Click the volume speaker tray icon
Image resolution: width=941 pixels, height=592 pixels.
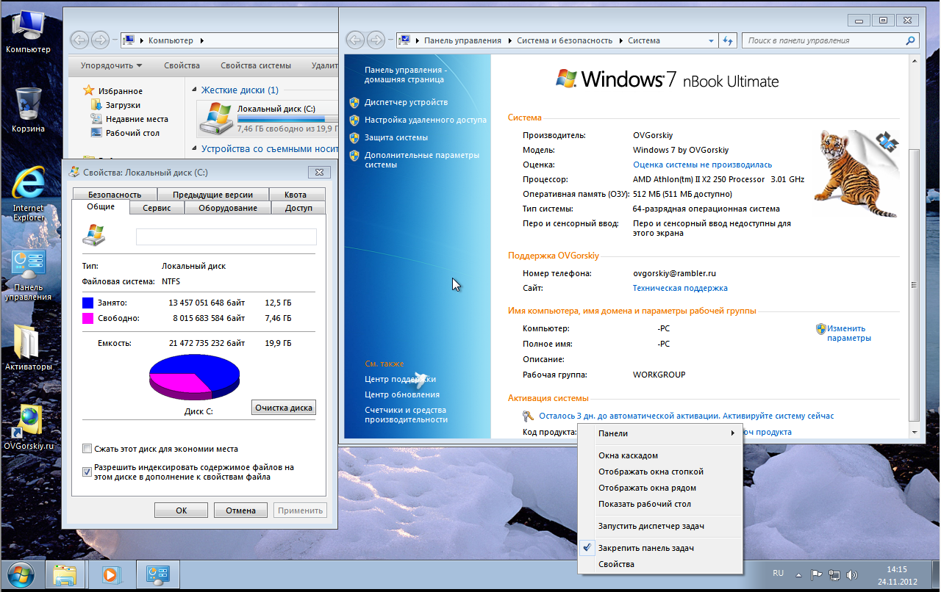pos(852,574)
